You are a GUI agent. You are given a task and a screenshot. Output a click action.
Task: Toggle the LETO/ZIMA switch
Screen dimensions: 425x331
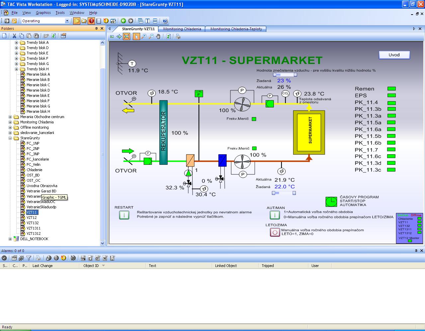[275, 232]
